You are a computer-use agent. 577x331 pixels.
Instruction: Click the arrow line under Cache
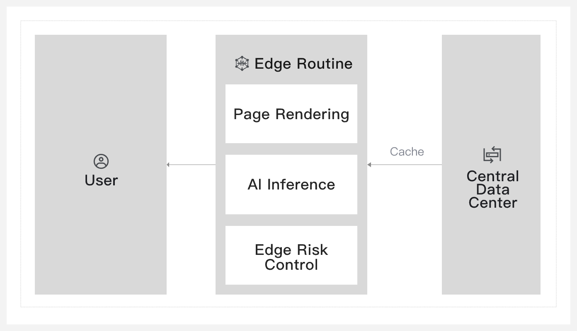click(x=406, y=165)
